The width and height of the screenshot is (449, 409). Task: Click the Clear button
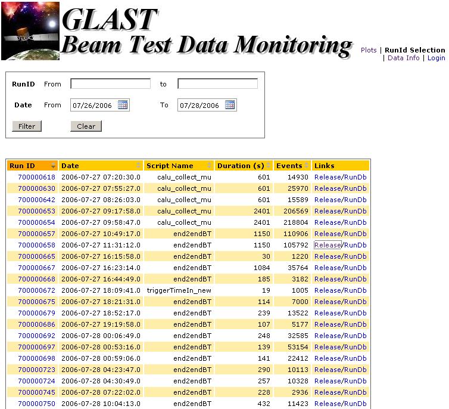tap(86, 126)
